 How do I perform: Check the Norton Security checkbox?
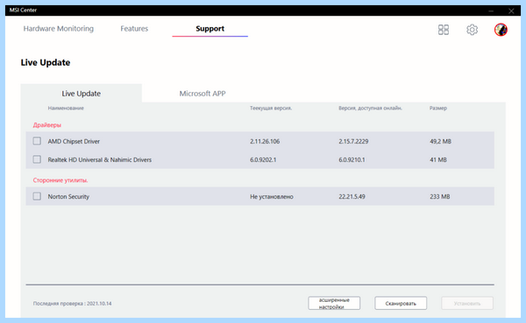click(37, 196)
